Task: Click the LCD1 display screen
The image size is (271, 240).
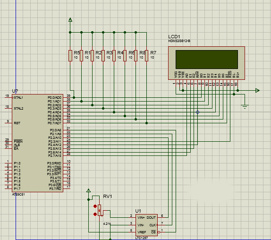Action: [x=207, y=60]
